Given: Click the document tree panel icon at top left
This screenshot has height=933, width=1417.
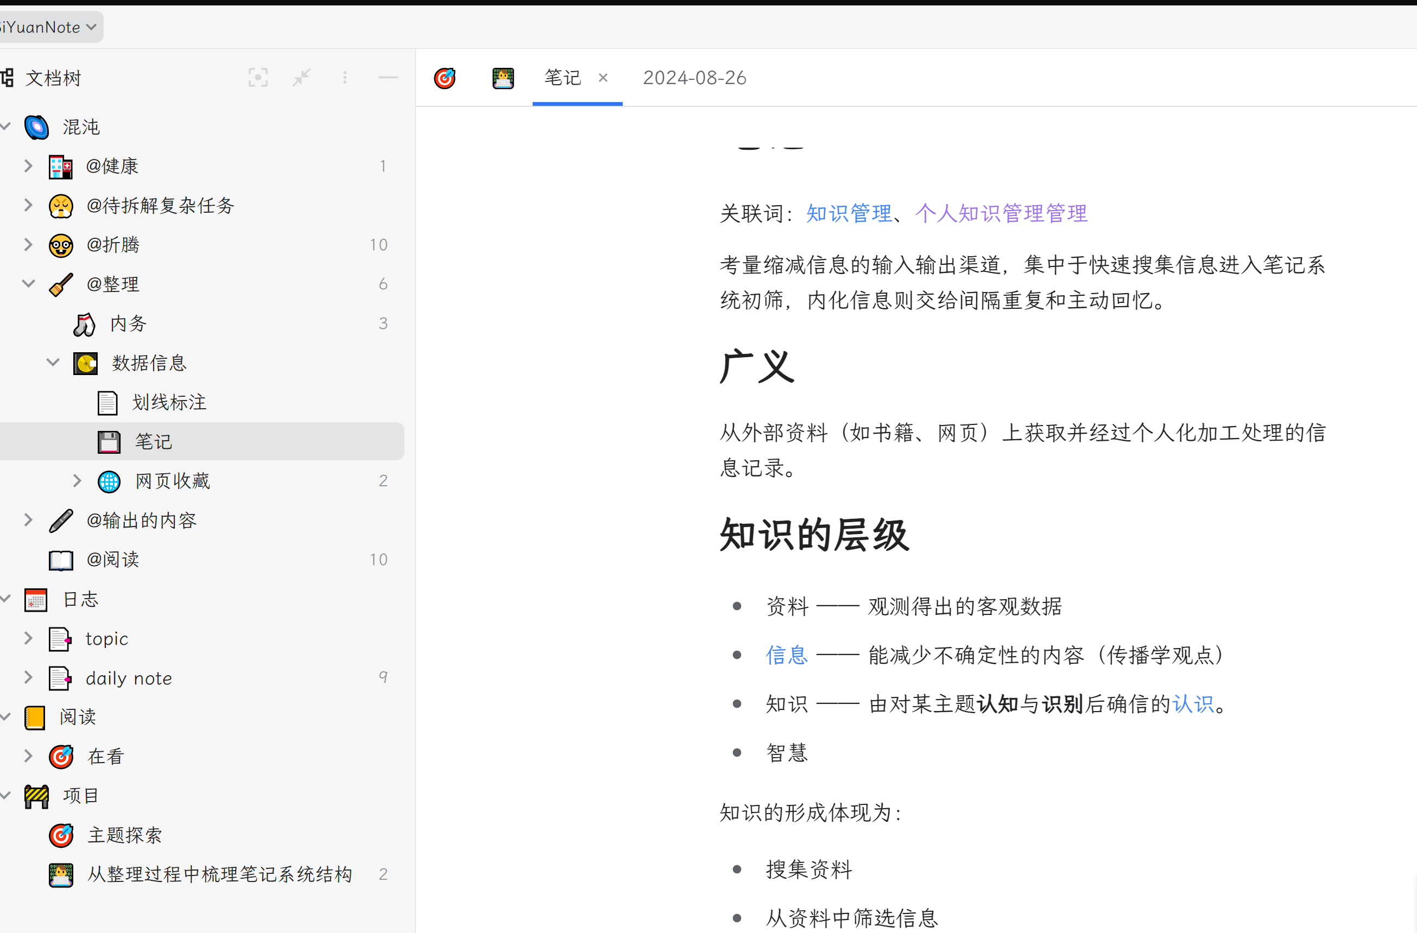Looking at the screenshot, I should [x=7, y=78].
